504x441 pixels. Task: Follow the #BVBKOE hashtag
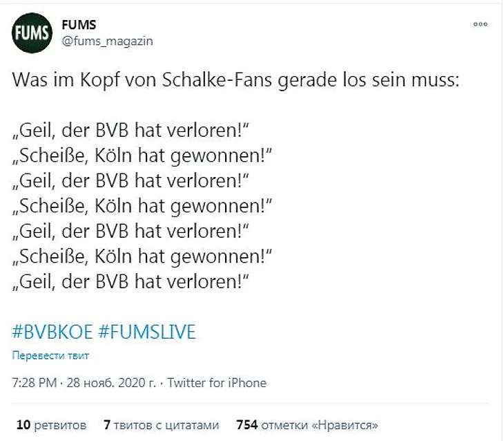coord(53,332)
